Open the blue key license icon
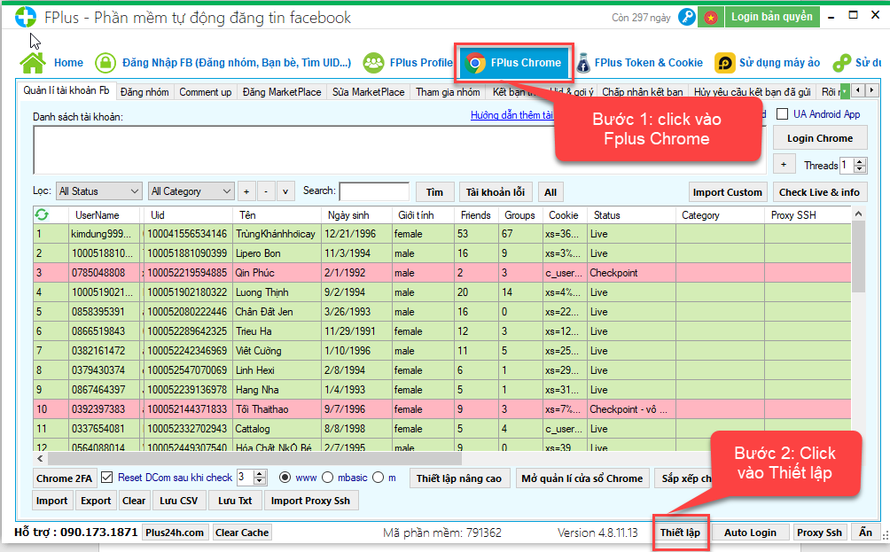The image size is (890, 552). pyautogui.click(x=687, y=17)
